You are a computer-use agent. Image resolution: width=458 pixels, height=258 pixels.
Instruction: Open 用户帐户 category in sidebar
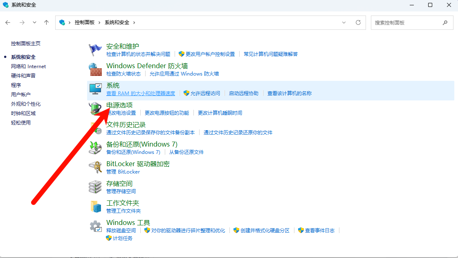coord(21,94)
